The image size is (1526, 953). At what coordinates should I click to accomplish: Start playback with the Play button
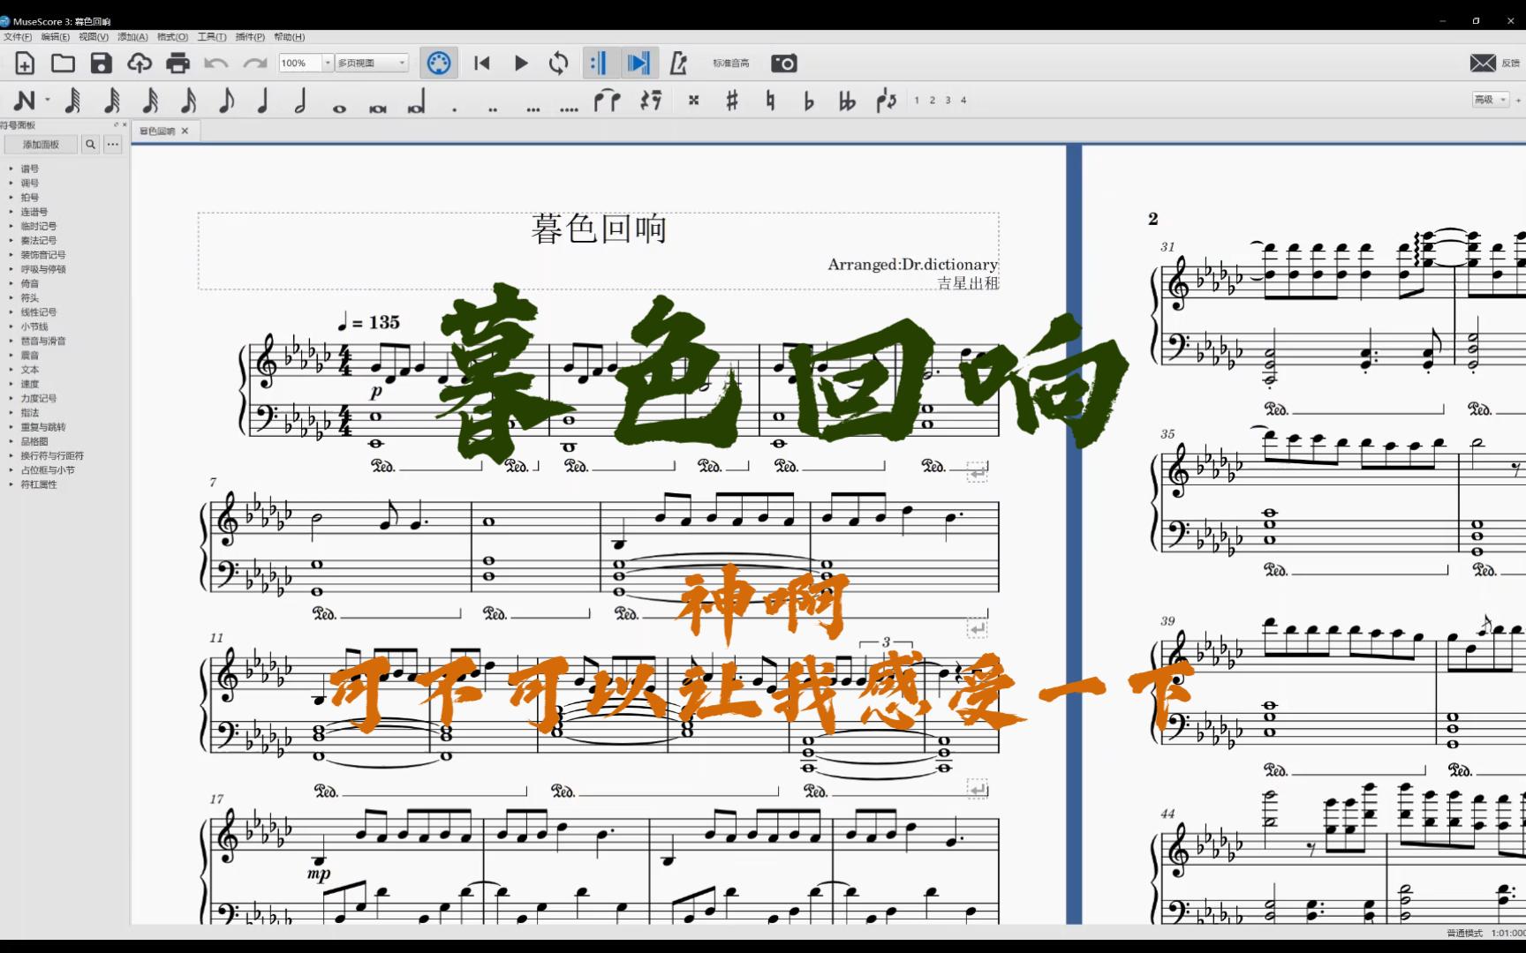point(521,64)
